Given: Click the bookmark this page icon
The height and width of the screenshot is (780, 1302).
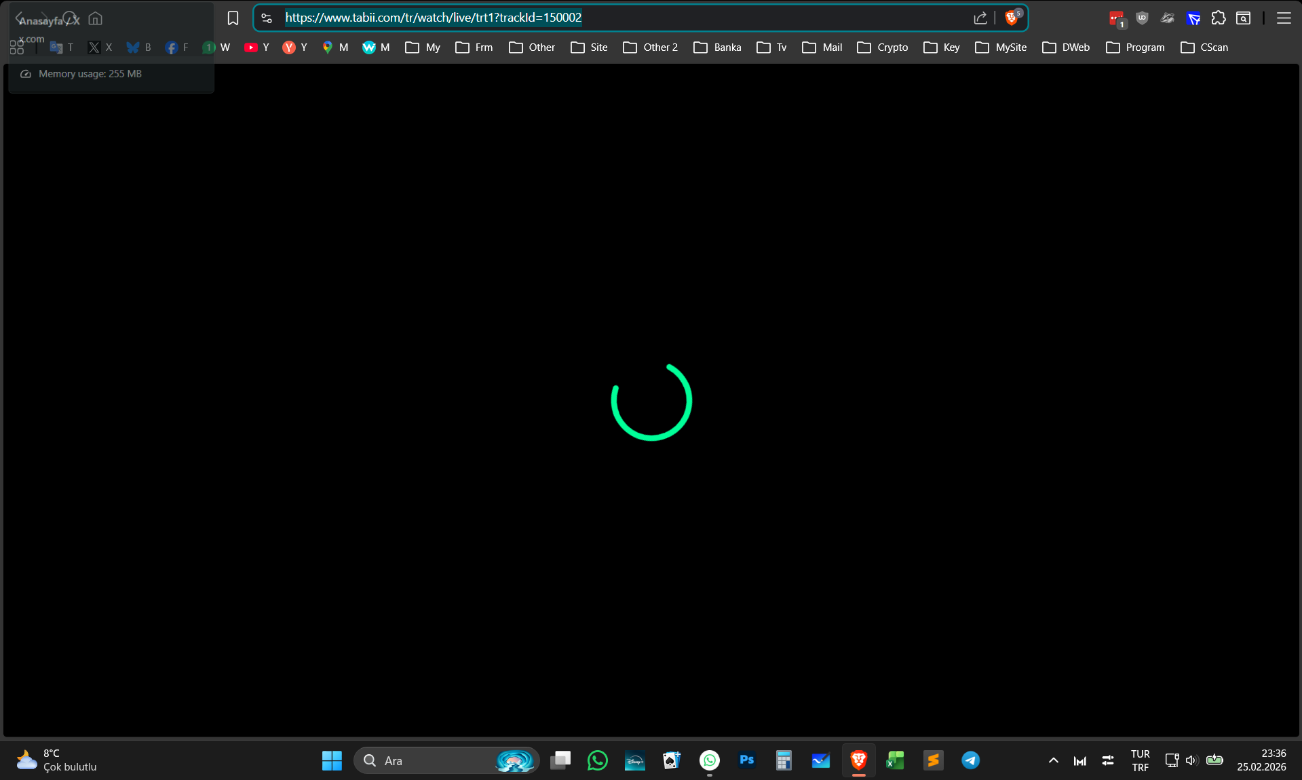Looking at the screenshot, I should point(233,18).
